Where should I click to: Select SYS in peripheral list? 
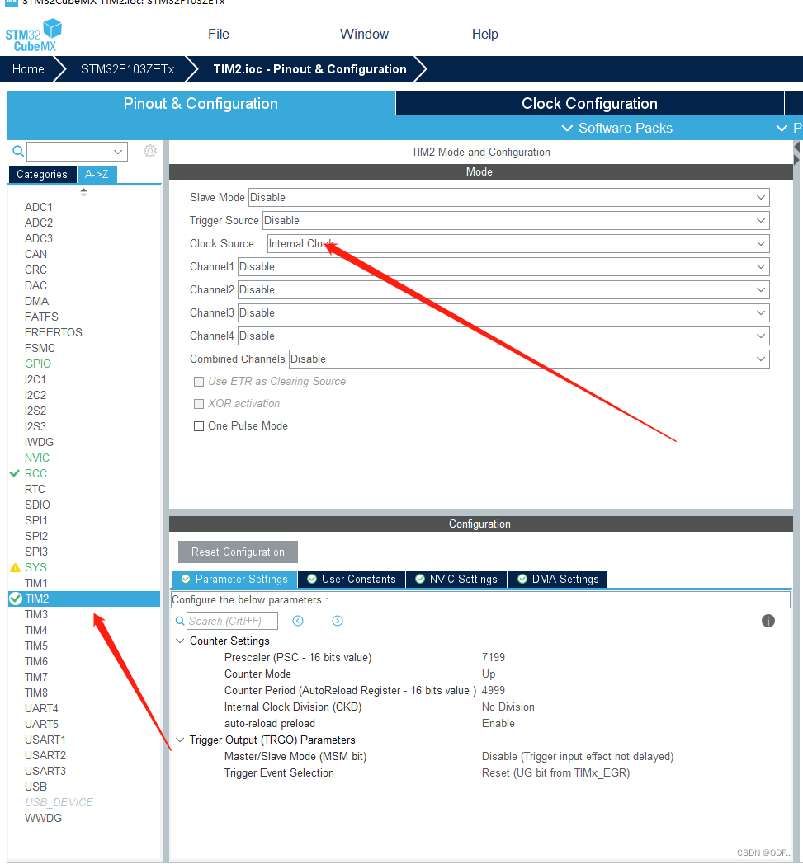[x=35, y=567]
